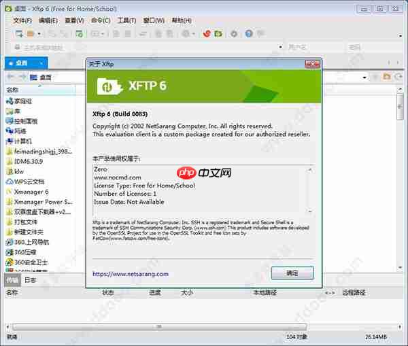408x346 pixels.
Task: Click the New session toolbar icon
Action: click(x=20, y=33)
